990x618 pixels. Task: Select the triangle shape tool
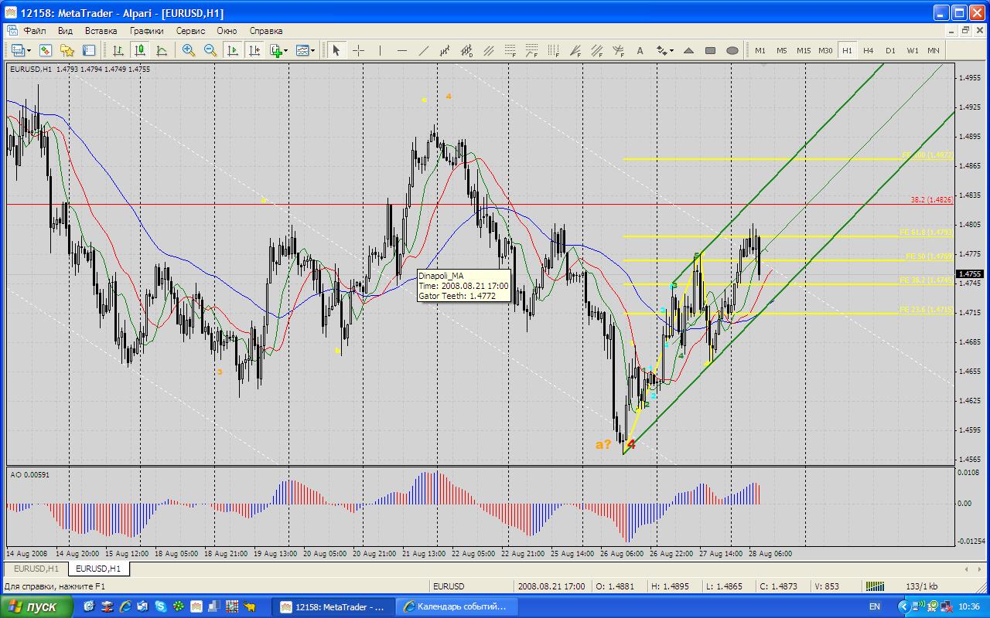(x=688, y=50)
